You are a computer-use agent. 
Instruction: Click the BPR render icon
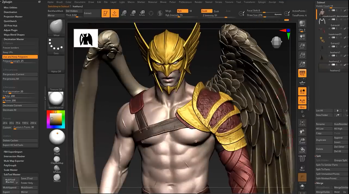point(302,24)
